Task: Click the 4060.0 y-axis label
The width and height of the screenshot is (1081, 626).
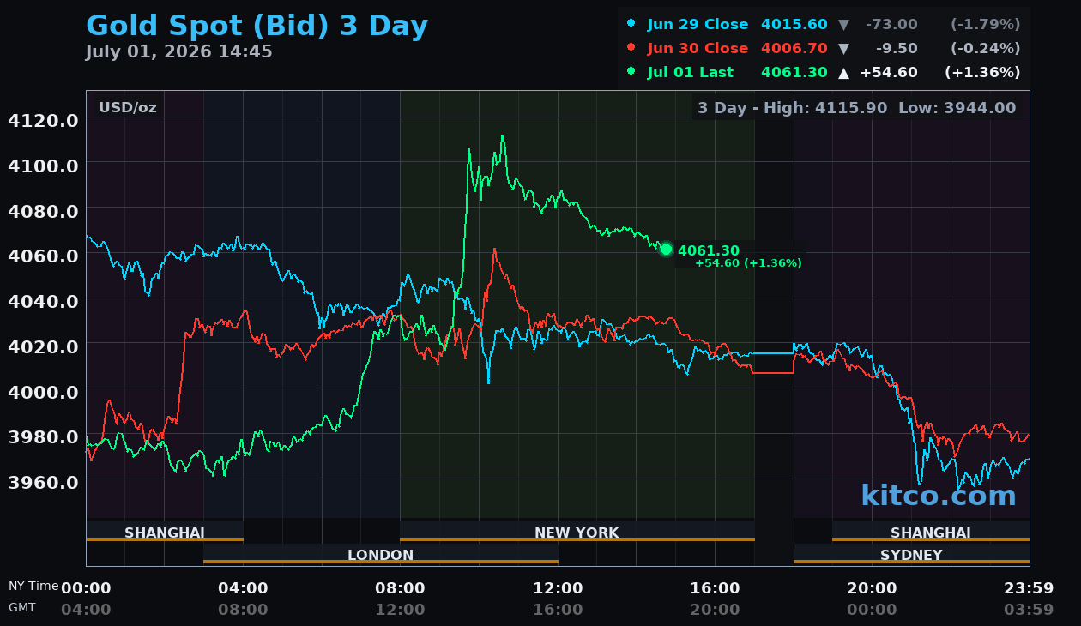Action: coord(43,256)
